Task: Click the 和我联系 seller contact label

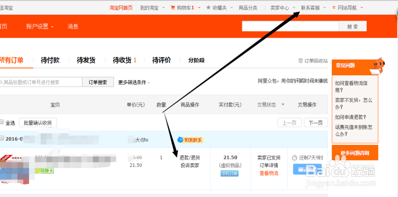Action: tap(193, 140)
